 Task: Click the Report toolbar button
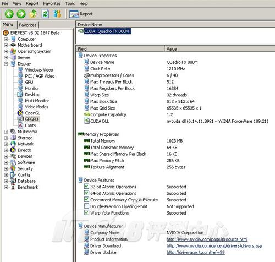pos(81,14)
